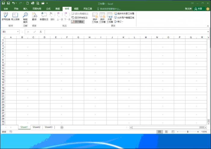211x149 pixels.
Task: Open the Name Box dropdown arrow
Action: tap(18, 32)
